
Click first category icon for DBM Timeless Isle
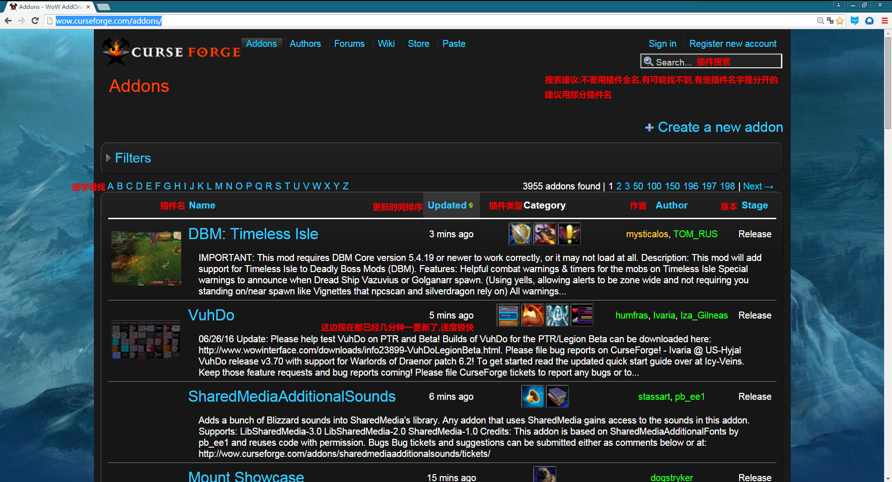coord(520,234)
